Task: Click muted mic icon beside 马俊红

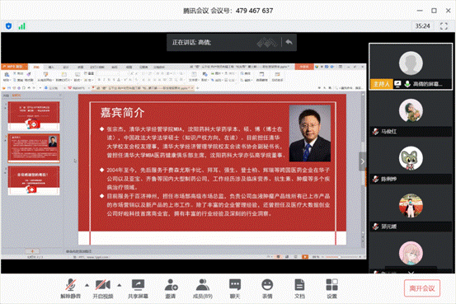Action: [375, 131]
